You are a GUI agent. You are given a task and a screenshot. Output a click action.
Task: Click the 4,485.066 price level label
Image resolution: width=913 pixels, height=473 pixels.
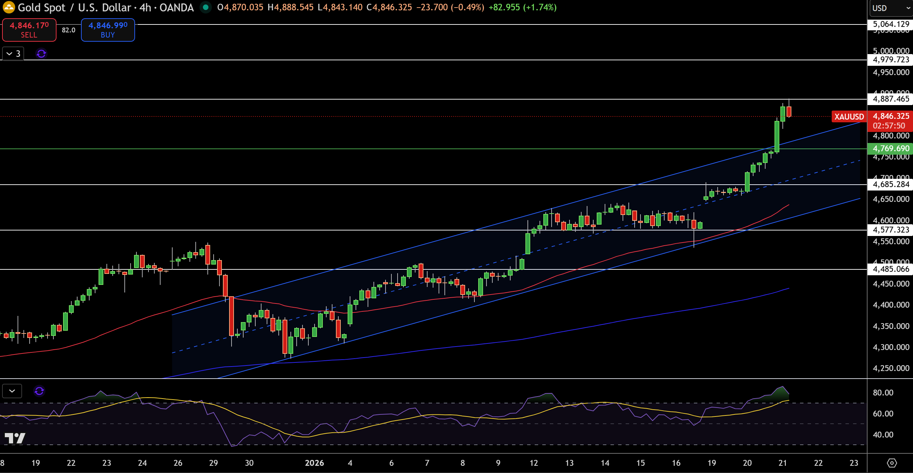pyautogui.click(x=890, y=269)
